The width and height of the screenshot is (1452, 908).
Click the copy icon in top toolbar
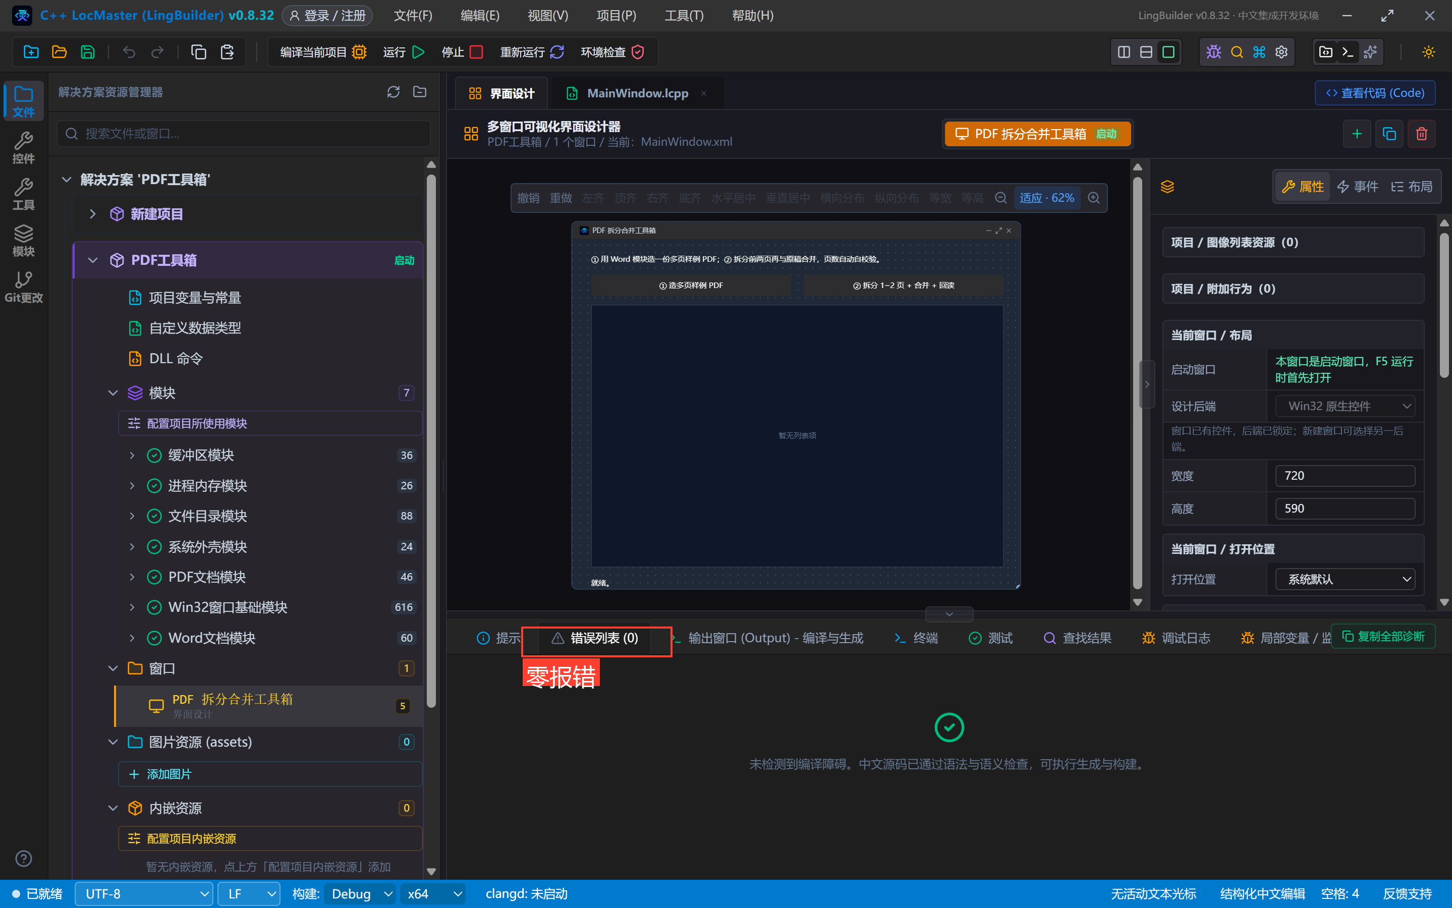click(x=198, y=52)
